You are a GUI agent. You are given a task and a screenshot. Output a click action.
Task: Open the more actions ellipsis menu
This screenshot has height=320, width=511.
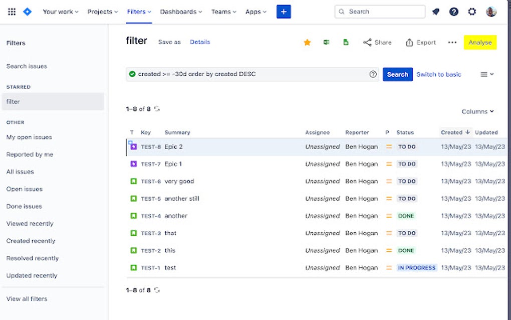(452, 43)
